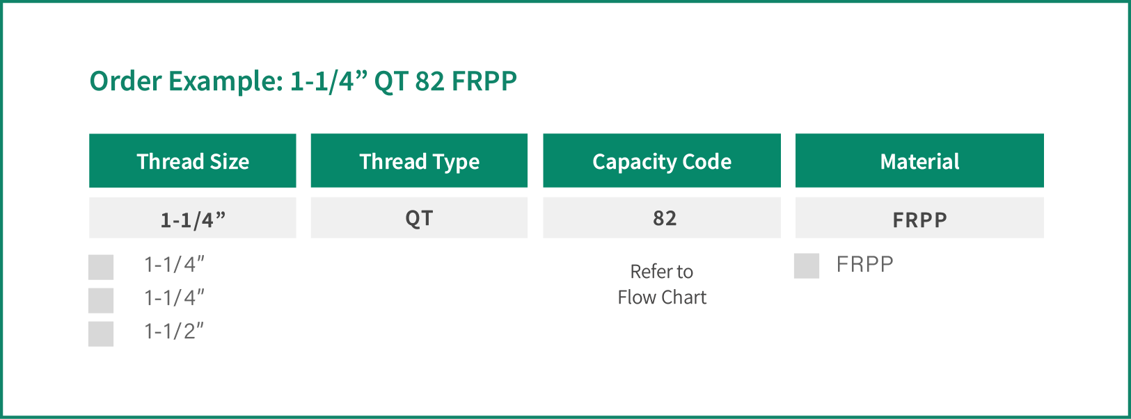
Task: Click the "QT 82 FRPP" code in title
Action: click(445, 81)
